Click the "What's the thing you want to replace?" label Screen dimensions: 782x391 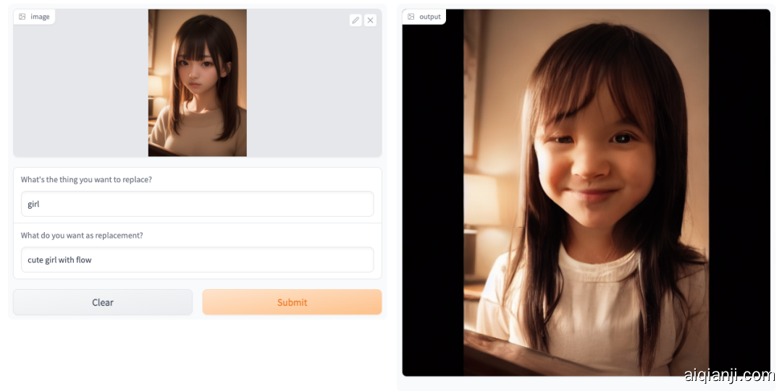pyautogui.click(x=86, y=179)
